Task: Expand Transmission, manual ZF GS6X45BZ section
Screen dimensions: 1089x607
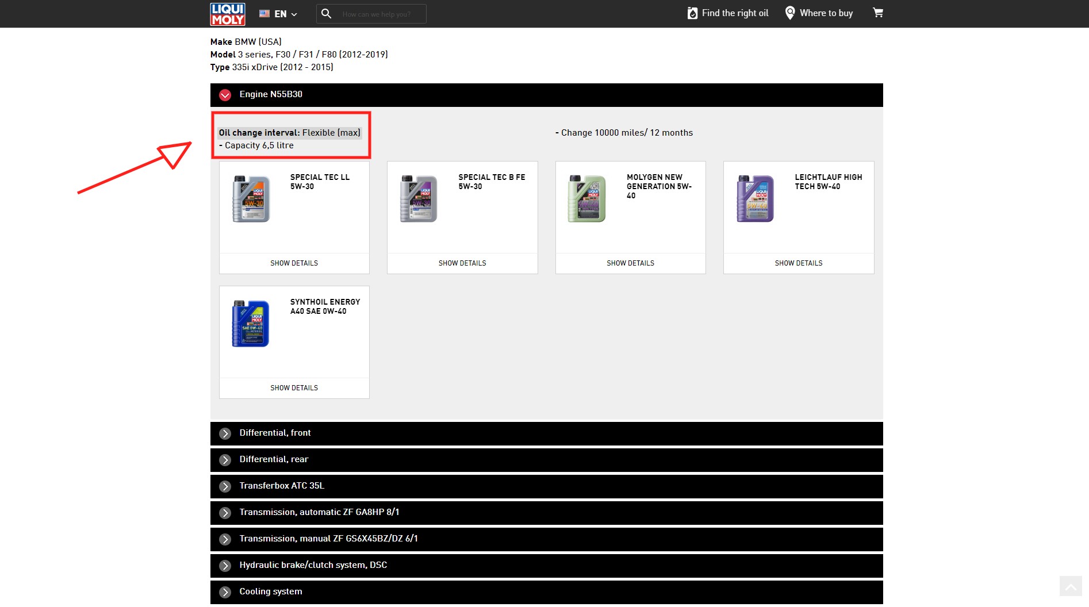Action: click(546, 539)
